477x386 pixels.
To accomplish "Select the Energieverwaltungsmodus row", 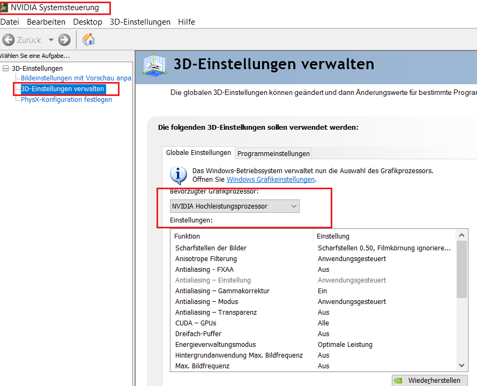I will [314, 345].
